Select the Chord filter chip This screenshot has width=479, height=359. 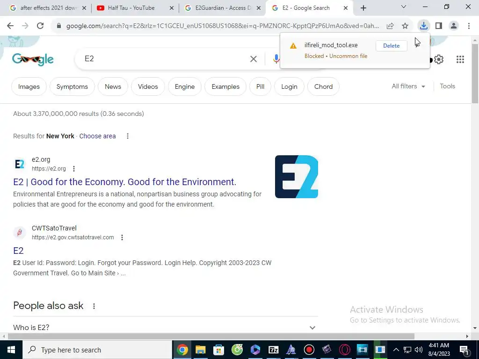[323, 86]
